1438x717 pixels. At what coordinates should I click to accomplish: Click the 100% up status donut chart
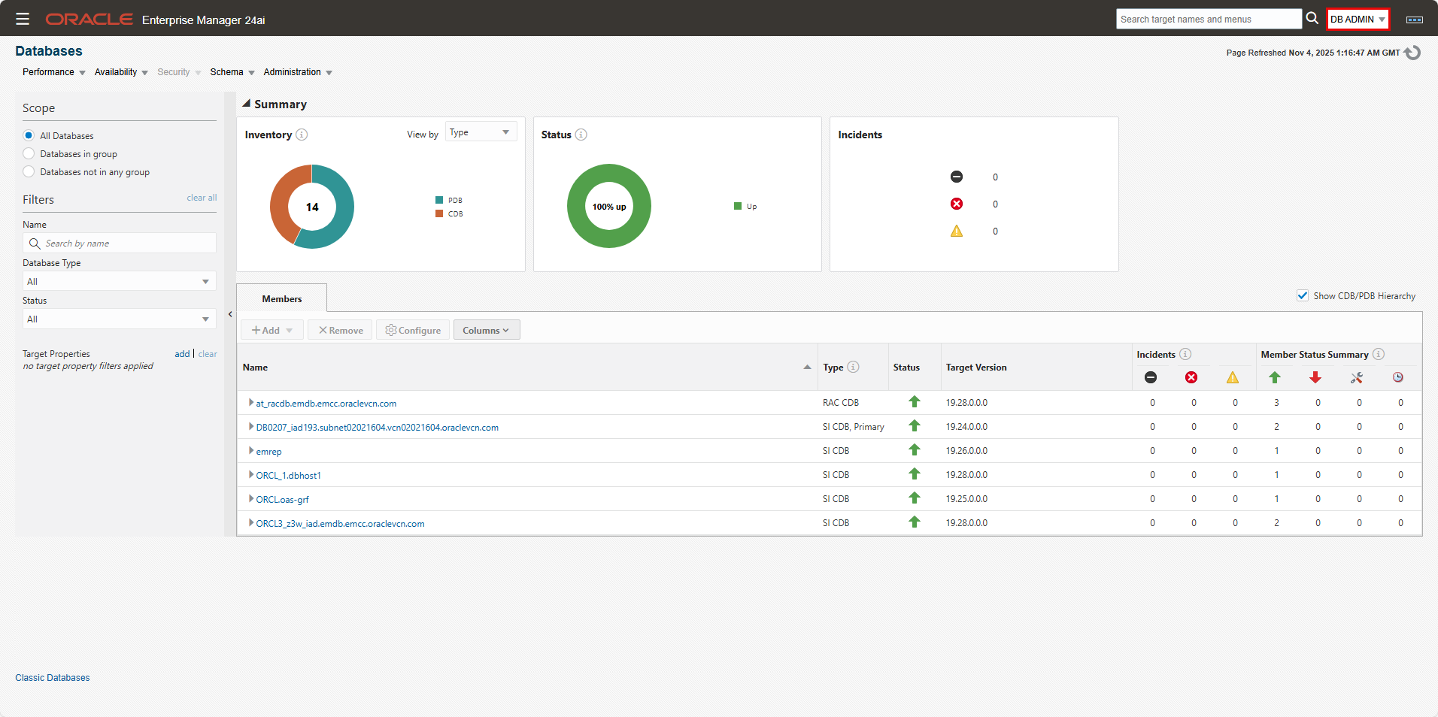pos(608,206)
